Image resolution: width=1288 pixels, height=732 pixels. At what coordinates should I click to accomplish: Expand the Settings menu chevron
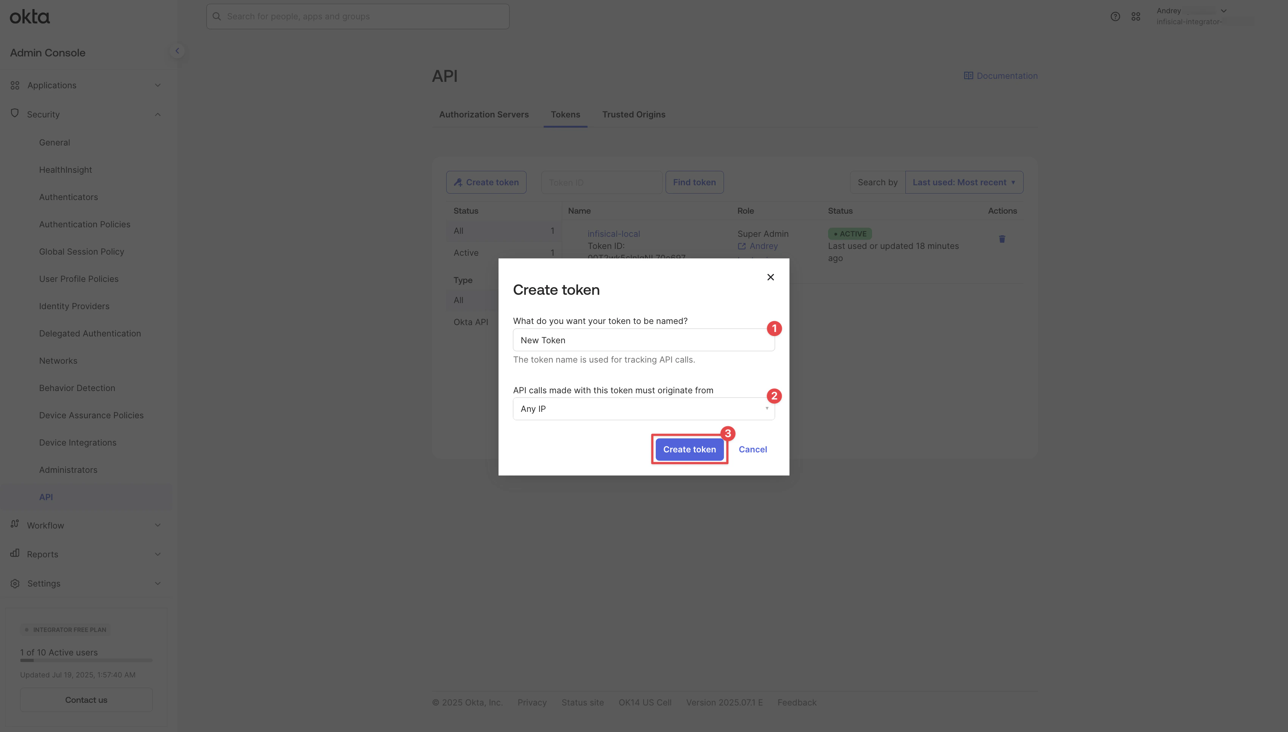pos(158,584)
